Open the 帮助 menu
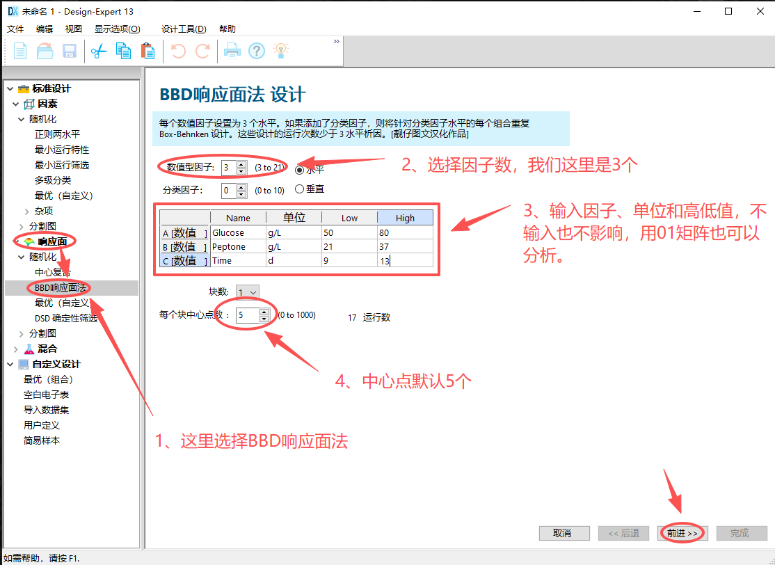This screenshot has height=565, width=775. [x=227, y=29]
